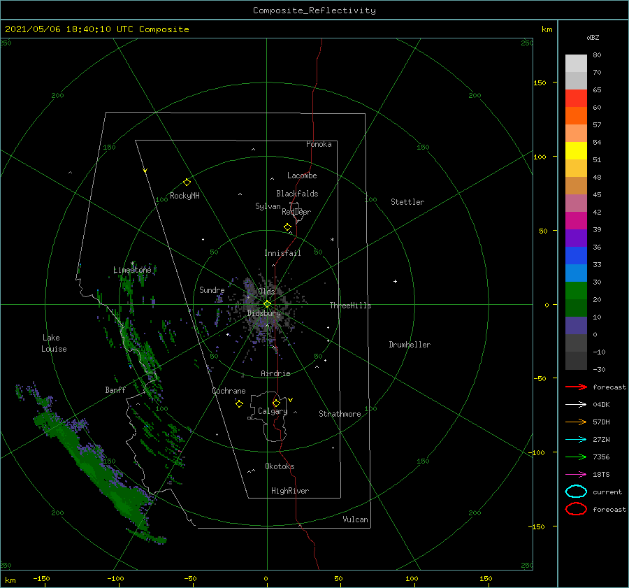629x588 pixels.
Task: Click the bright yellow 54-51 dBZ swatch
Action: coord(576,151)
